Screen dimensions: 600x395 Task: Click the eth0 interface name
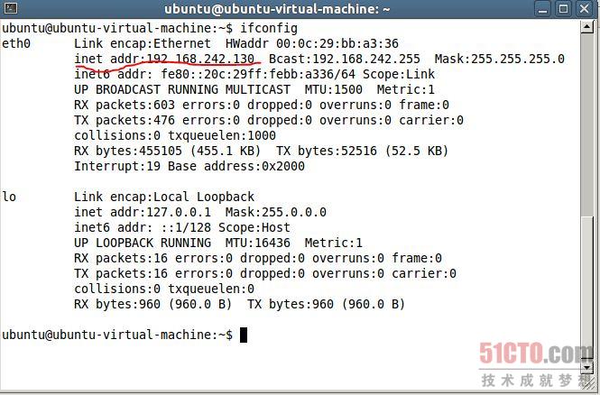(x=16, y=43)
